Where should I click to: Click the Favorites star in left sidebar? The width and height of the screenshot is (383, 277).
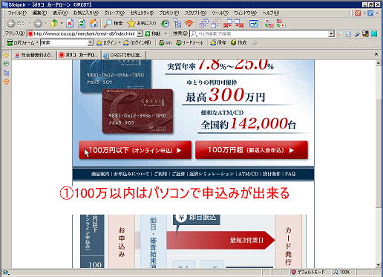tap(6, 55)
